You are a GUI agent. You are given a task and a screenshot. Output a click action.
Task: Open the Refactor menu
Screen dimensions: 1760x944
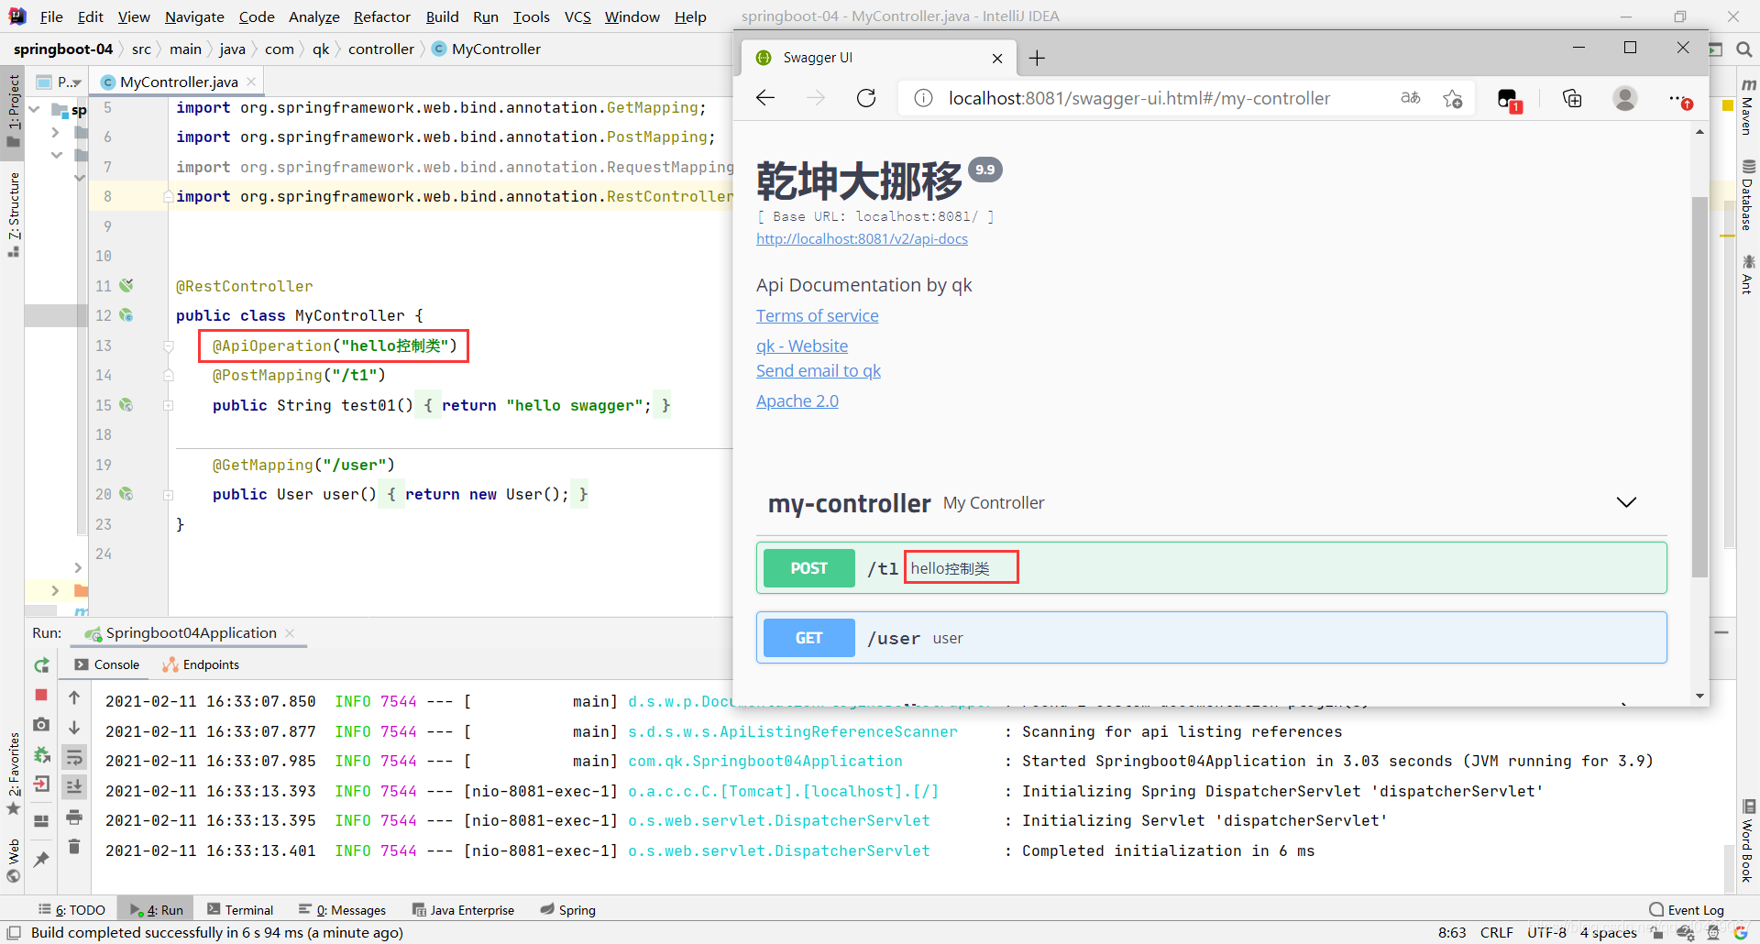[381, 16]
